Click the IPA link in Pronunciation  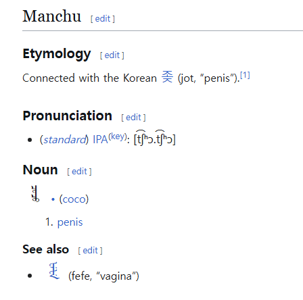point(100,140)
